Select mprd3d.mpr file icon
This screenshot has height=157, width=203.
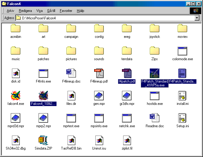(x=16, y=118)
